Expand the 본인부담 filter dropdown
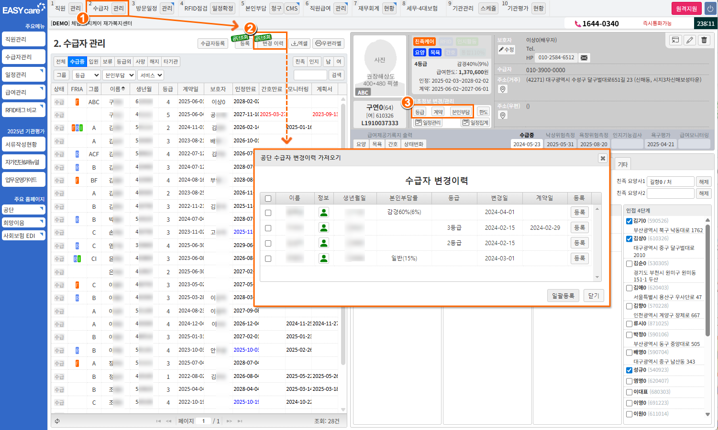The width and height of the screenshot is (718, 430). click(x=119, y=75)
